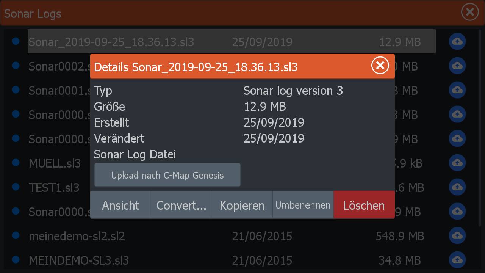Click the blue dot beside MUELL.sl3

click(x=16, y=162)
